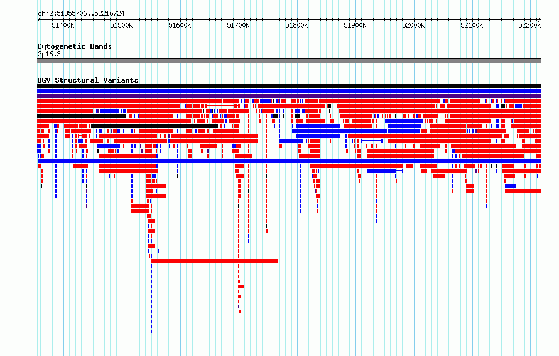
Task: Click the 51900k ruler label
Action: (x=355, y=25)
